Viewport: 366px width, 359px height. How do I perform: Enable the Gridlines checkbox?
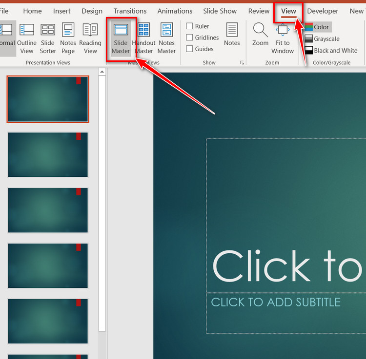[x=189, y=38]
